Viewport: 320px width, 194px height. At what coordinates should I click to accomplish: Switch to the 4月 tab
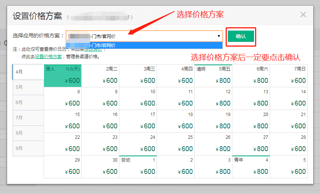click(x=28, y=72)
